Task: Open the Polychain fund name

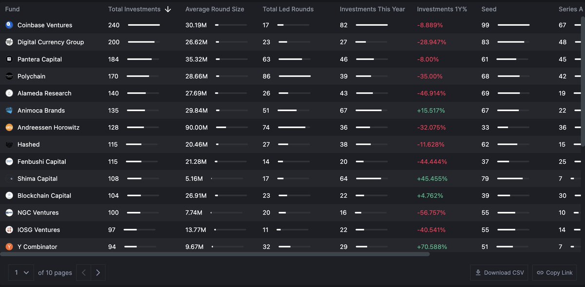Action: (x=31, y=76)
